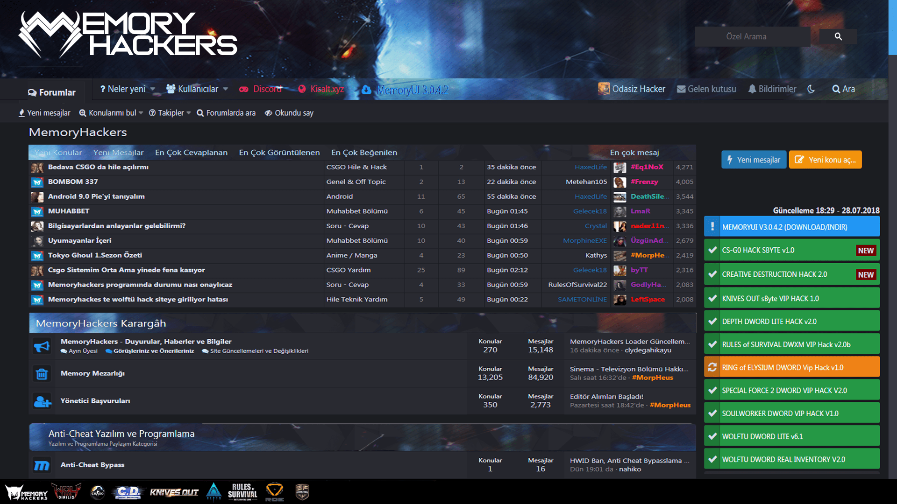Click the blue Yeni mesajlar button

pyautogui.click(x=754, y=160)
